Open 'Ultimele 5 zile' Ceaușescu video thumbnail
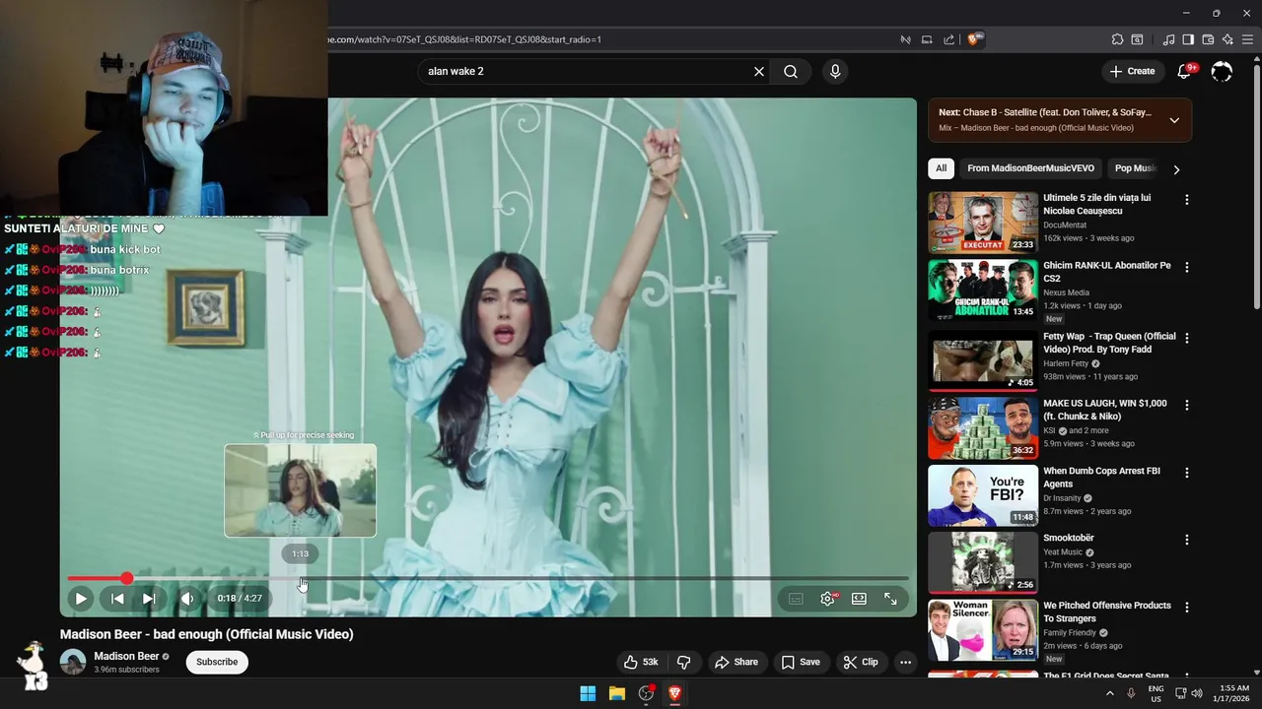The image size is (1262, 709). [x=983, y=223]
